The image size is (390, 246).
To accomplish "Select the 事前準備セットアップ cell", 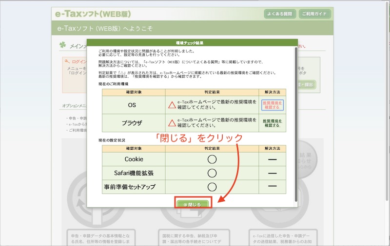I will pyautogui.click(x=134, y=187).
